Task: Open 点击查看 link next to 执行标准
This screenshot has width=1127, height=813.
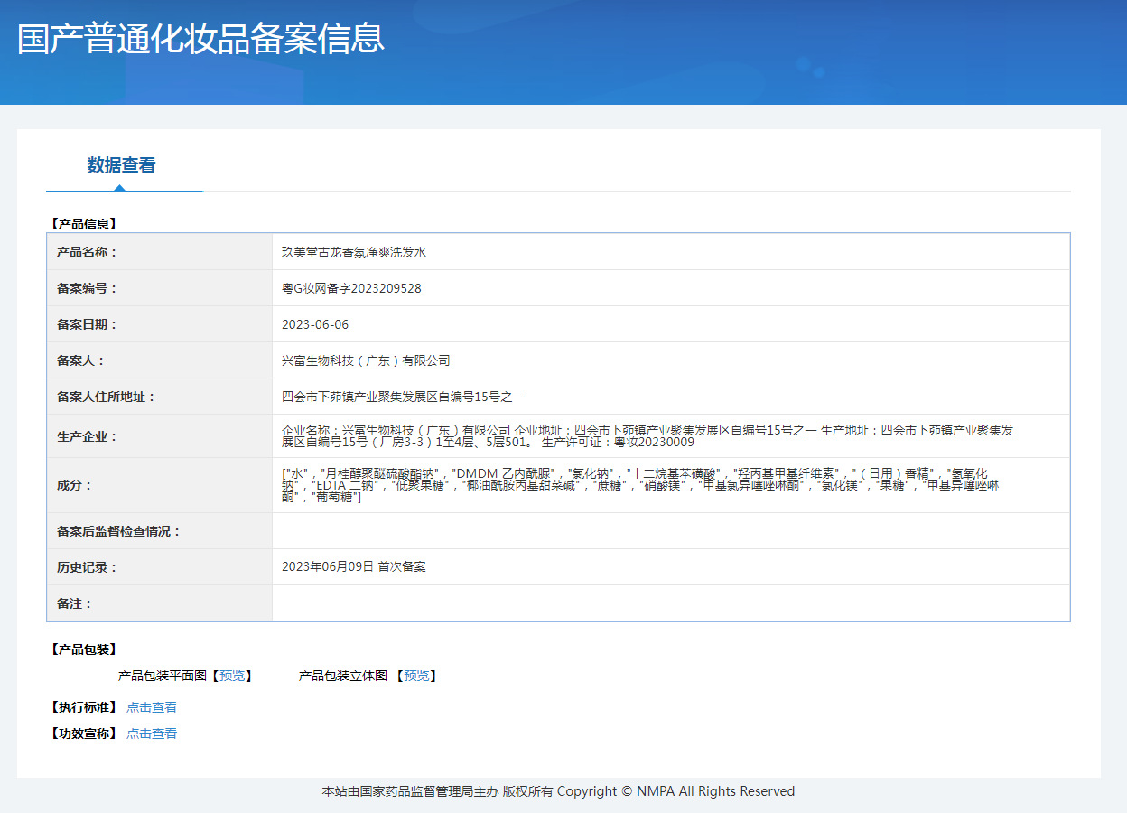Action: click(x=152, y=707)
